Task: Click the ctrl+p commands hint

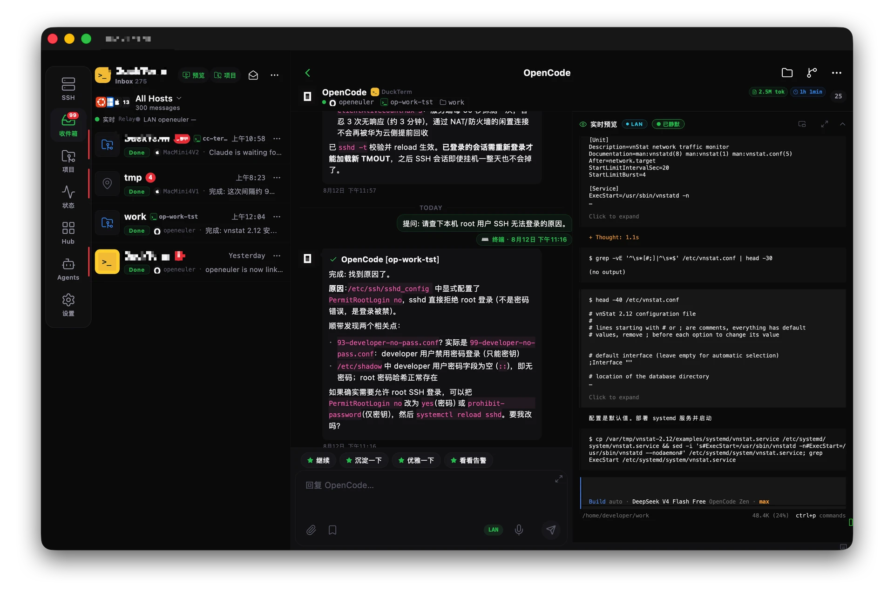Action: pyautogui.click(x=820, y=516)
